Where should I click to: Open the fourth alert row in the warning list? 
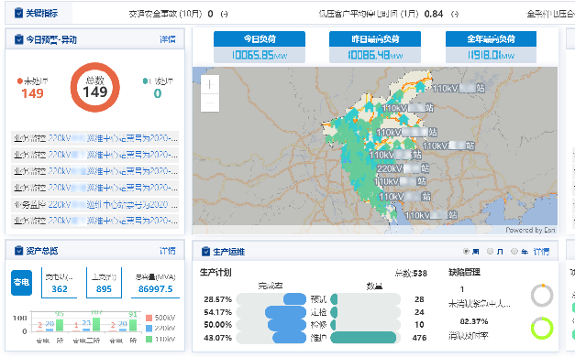pos(95,188)
